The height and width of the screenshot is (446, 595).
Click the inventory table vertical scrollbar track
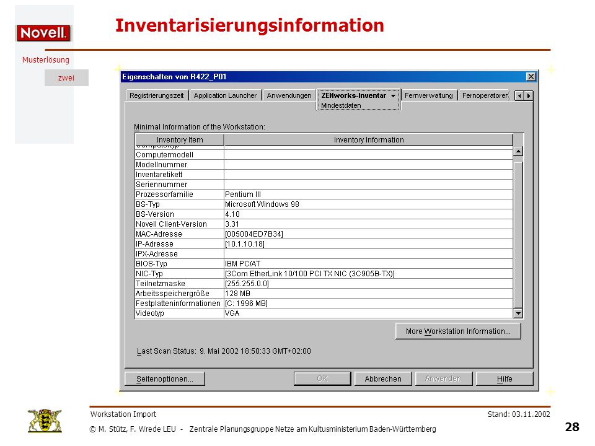tap(518, 232)
